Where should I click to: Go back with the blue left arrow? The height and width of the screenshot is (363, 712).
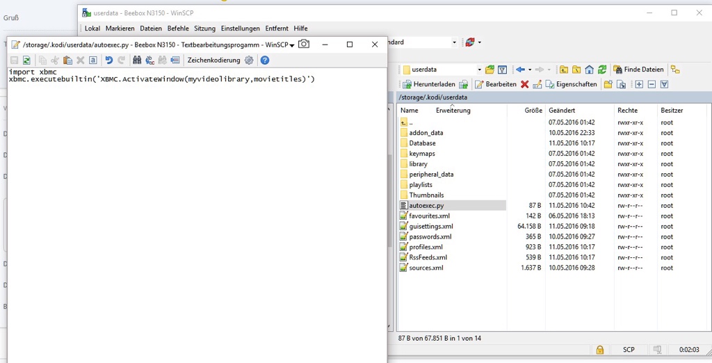[520, 70]
